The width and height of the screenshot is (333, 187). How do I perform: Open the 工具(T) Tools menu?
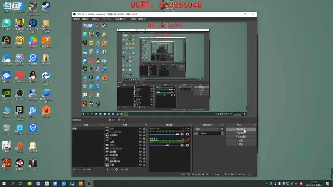(x=132, y=19)
